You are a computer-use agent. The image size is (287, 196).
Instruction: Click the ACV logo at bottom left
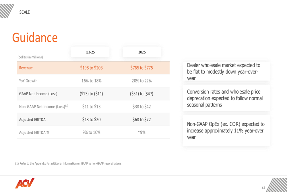[x=25, y=183]
